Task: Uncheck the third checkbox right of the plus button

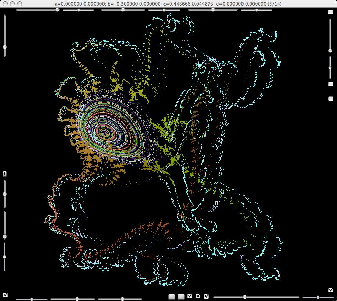Action: pyautogui.click(x=206, y=296)
